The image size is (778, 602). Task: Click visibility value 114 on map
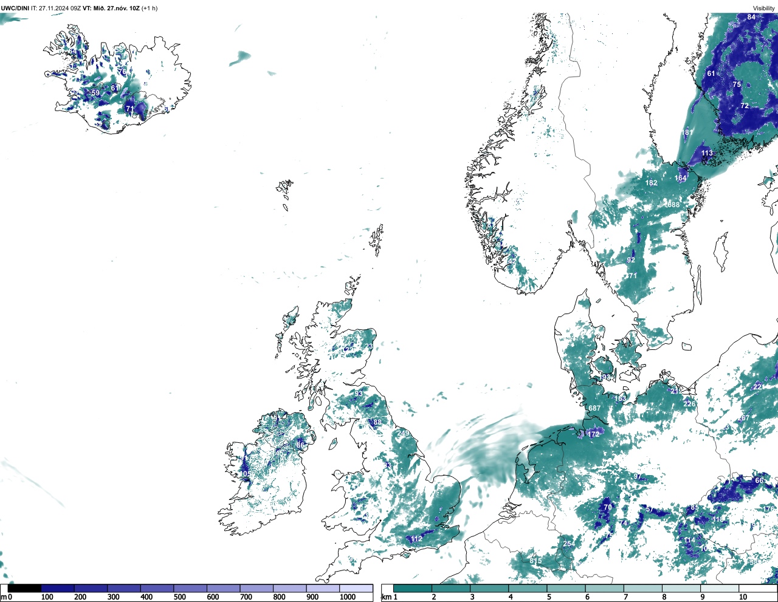pyautogui.click(x=689, y=540)
